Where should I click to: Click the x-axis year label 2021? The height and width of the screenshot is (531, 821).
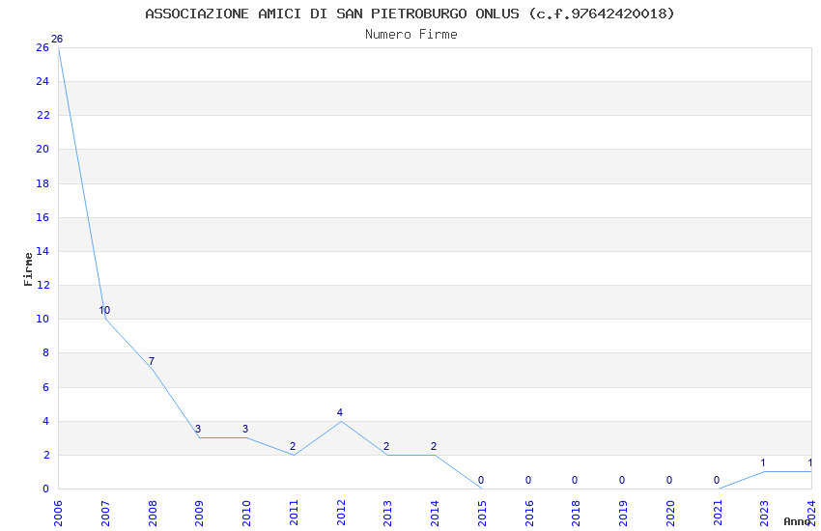point(718,514)
